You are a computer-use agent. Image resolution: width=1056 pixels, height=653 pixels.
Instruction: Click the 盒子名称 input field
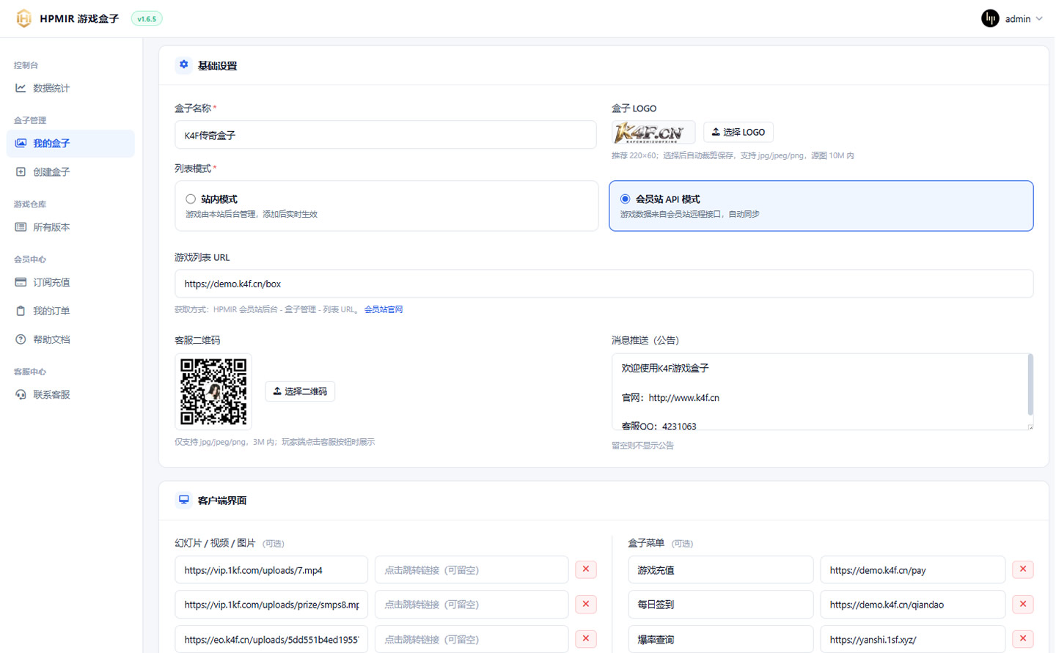pyautogui.click(x=386, y=135)
